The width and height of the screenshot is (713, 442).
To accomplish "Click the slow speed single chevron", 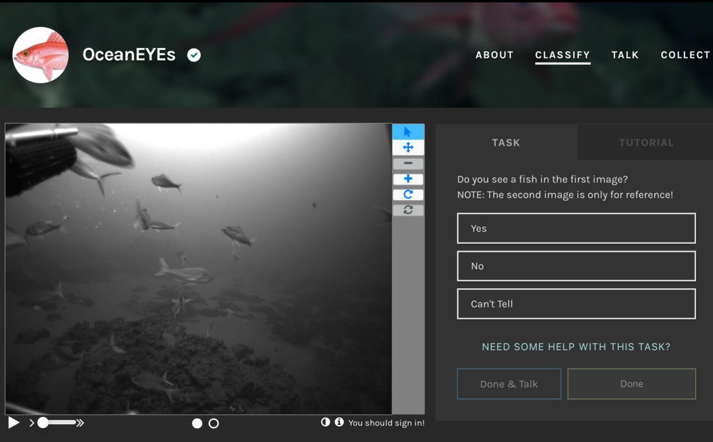I will click(x=32, y=423).
